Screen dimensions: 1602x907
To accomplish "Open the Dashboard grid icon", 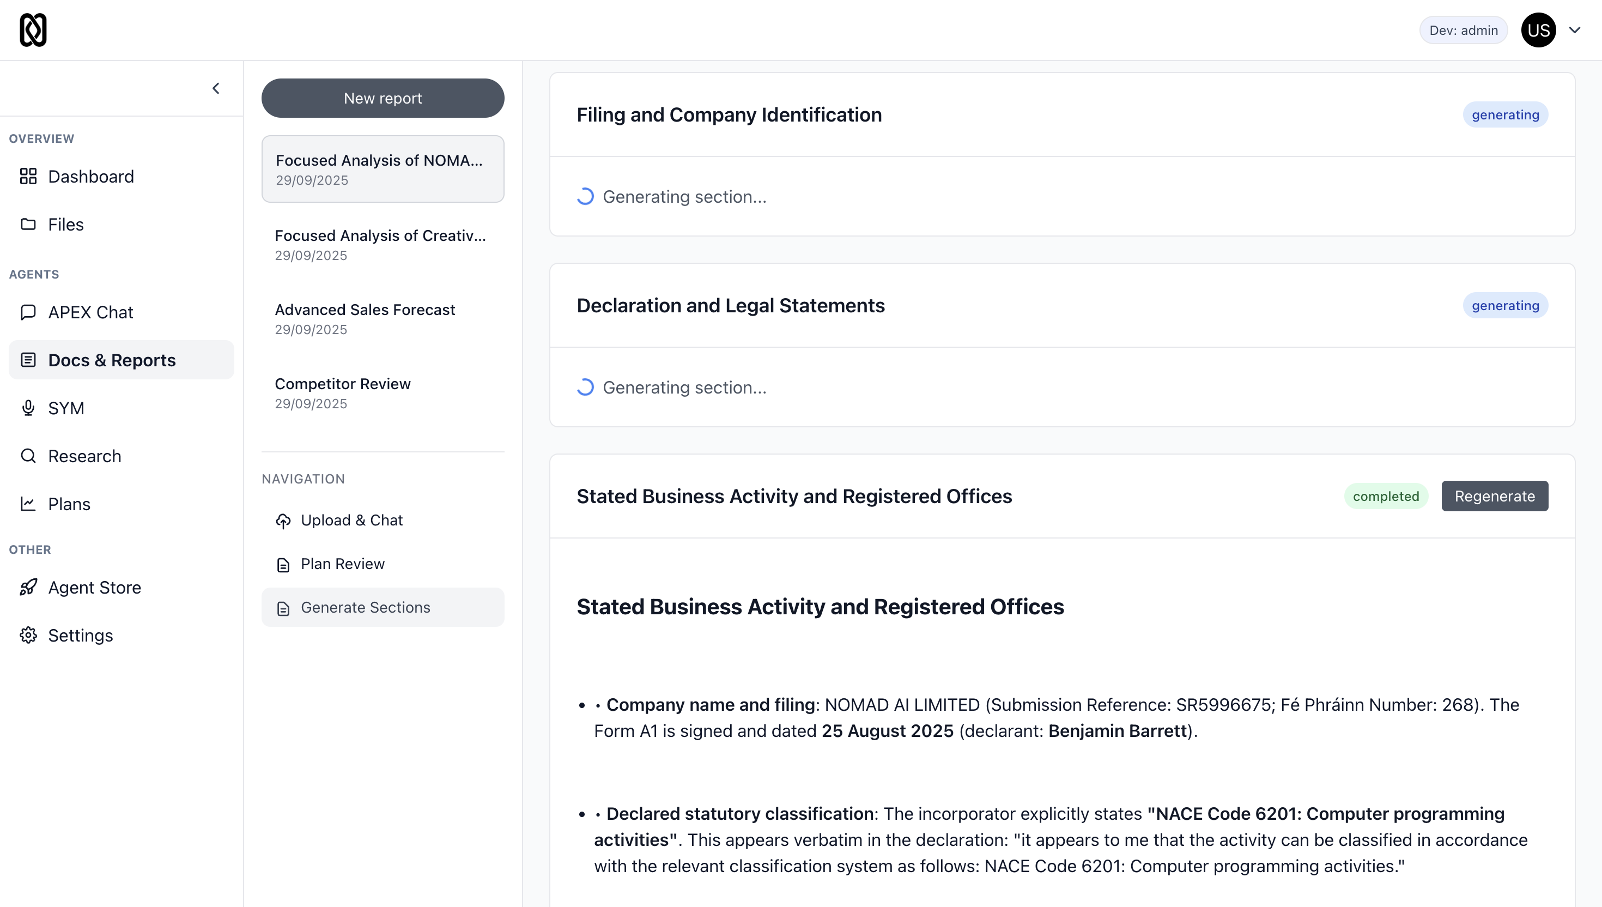I will (28, 176).
